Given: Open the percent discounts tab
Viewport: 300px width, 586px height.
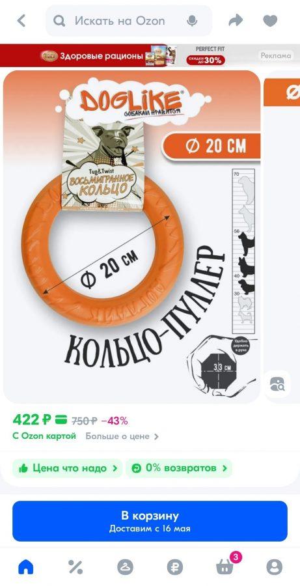Looking at the screenshot, I should [x=75, y=567].
